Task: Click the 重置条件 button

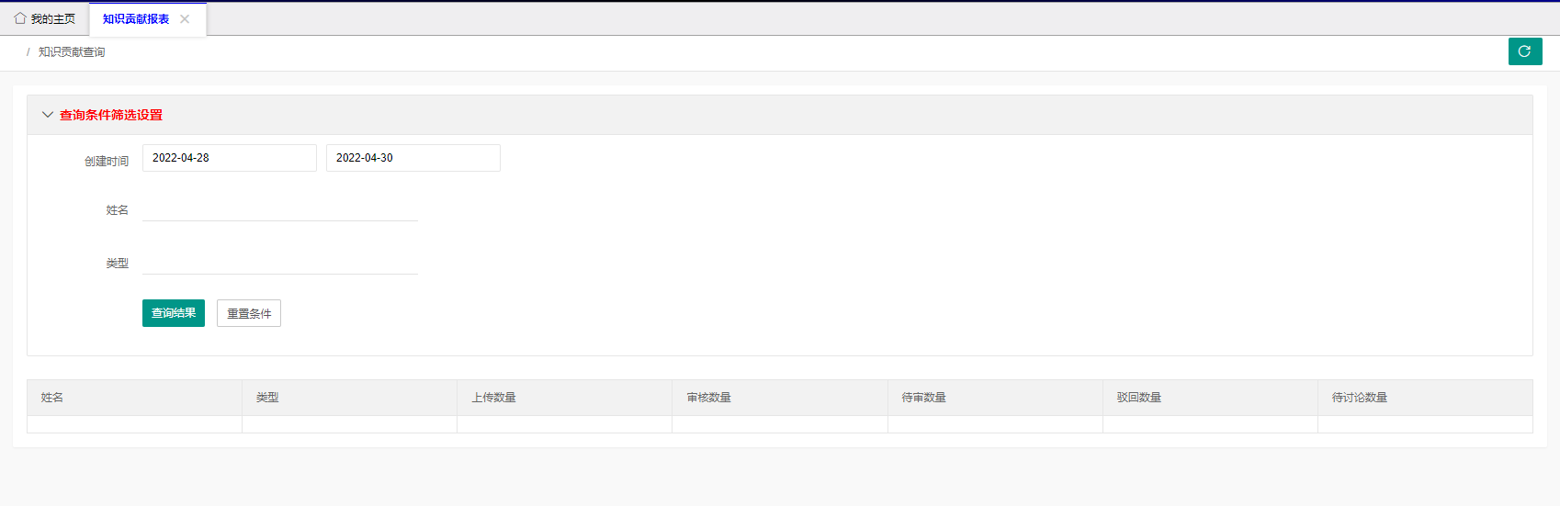Action: [249, 313]
